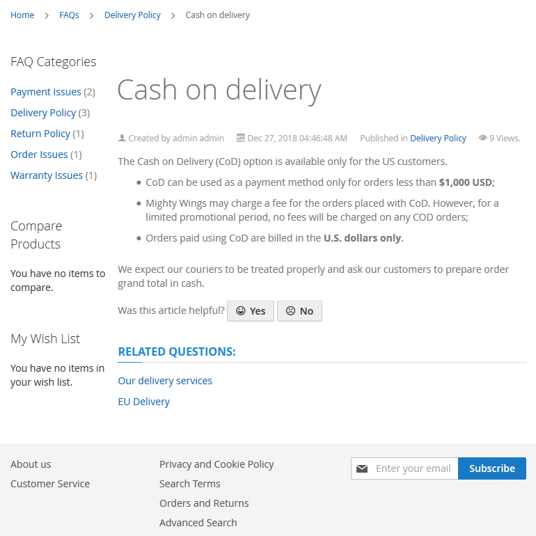Screen dimensions: 536x536
Task: Select Return Policy FAQ category
Action: [40, 134]
